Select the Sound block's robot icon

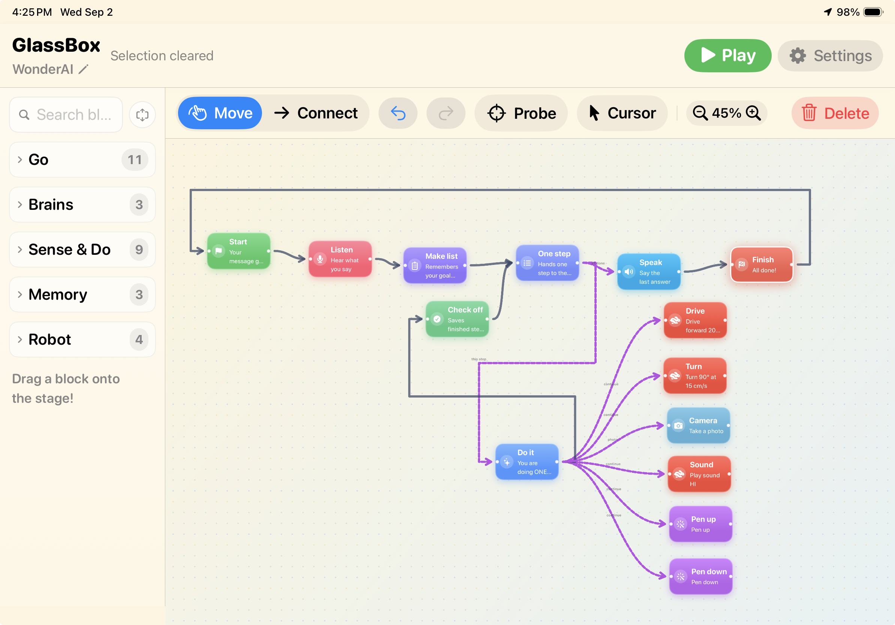click(679, 474)
